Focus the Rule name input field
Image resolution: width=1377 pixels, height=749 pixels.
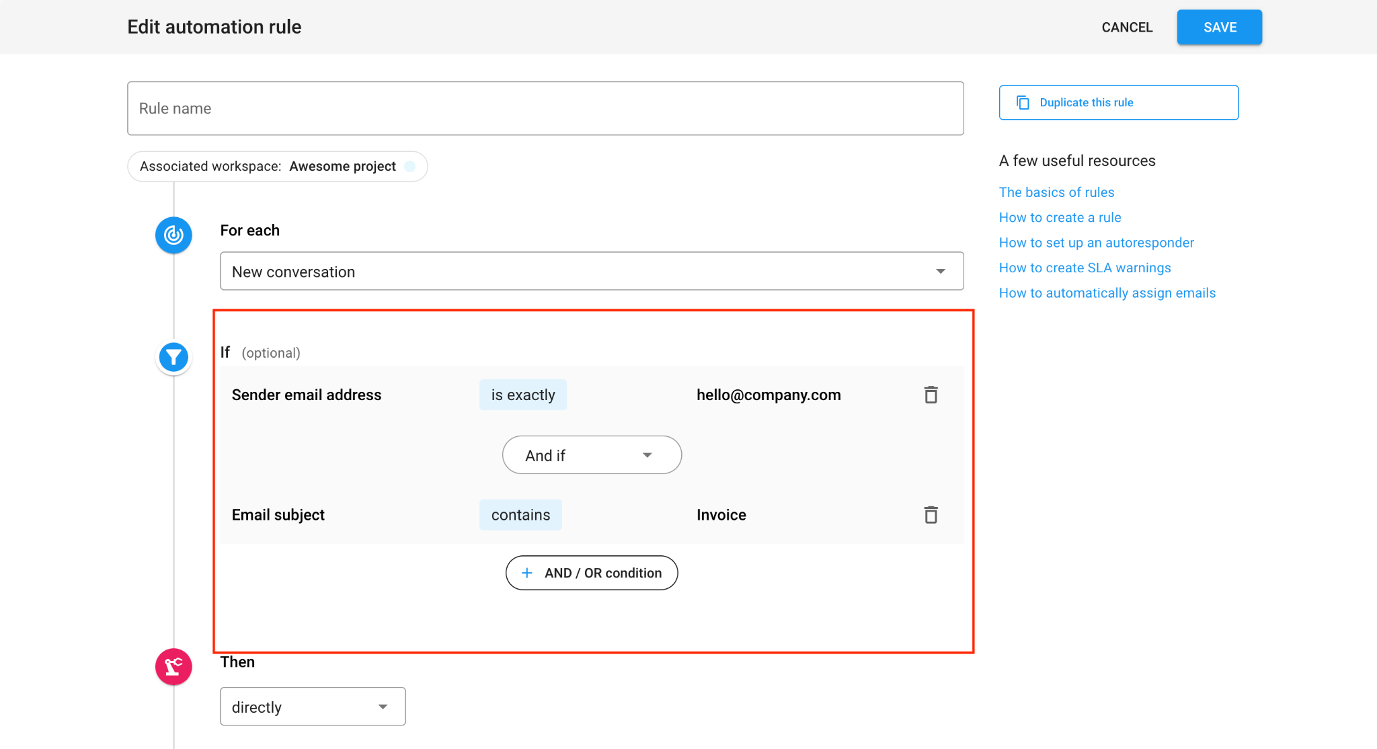coord(545,108)
